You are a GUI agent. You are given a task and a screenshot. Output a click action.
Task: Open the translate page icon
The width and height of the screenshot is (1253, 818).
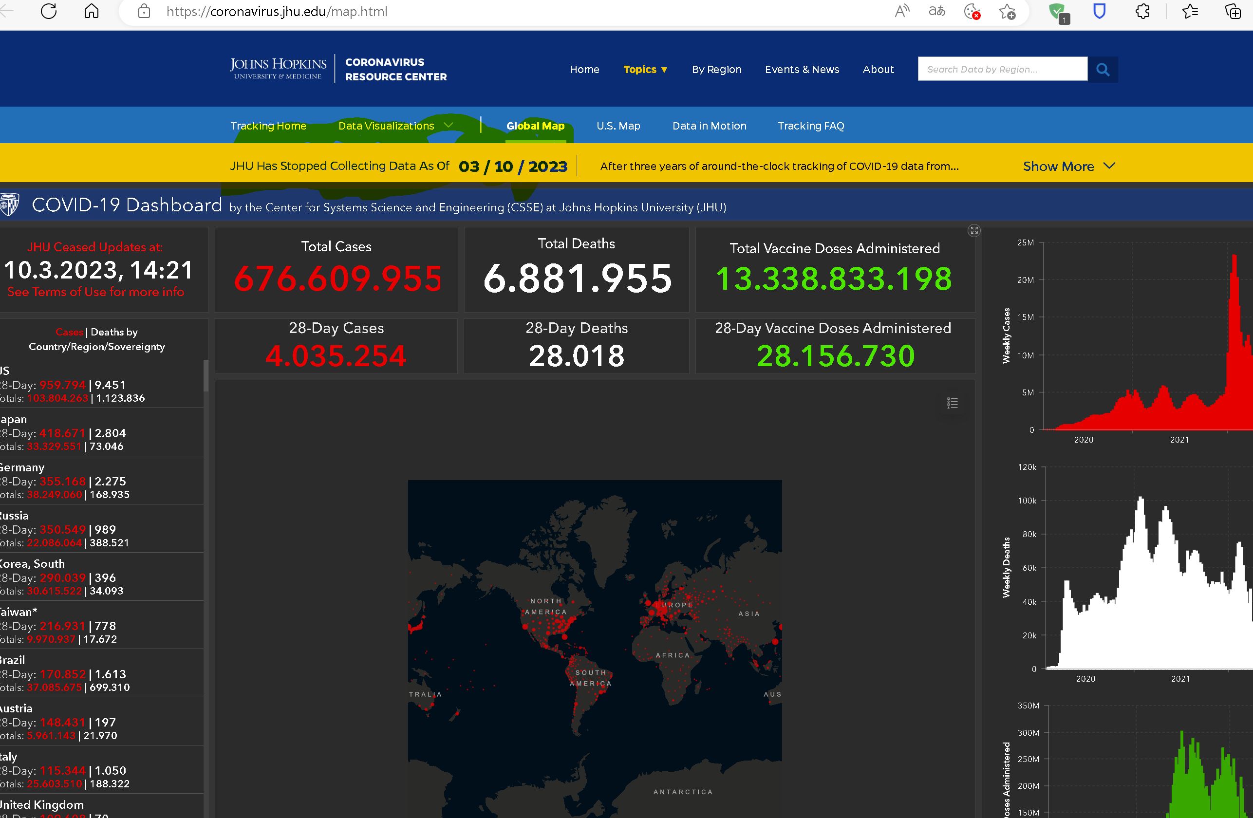936,11
